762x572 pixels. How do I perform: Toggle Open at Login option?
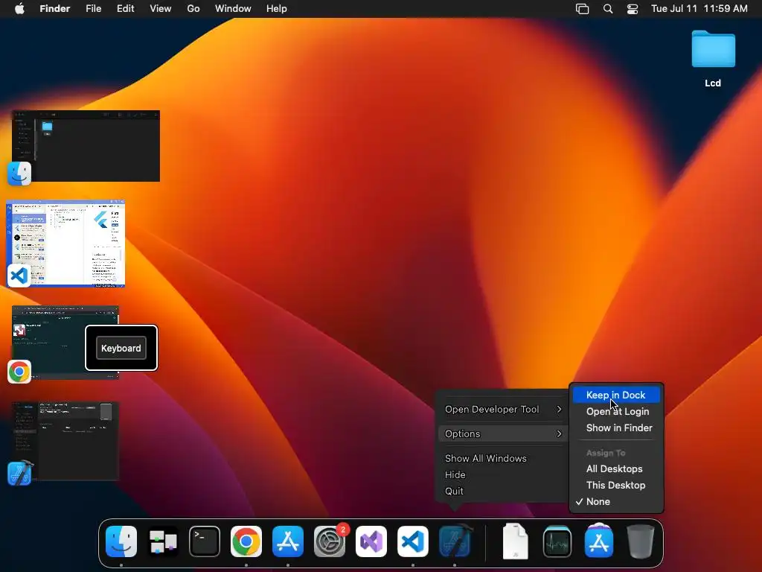pyautogui.click(x=616, y=411)
